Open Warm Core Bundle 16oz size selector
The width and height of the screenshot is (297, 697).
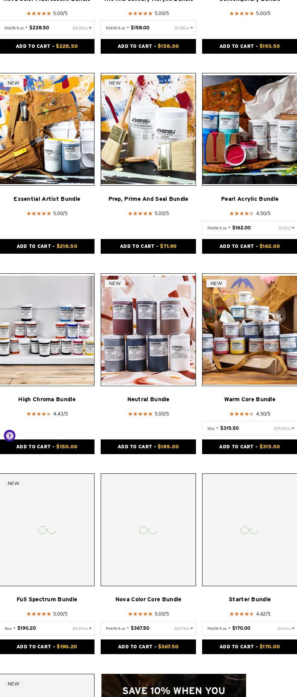pyautogui.click(x=250, y=428)
